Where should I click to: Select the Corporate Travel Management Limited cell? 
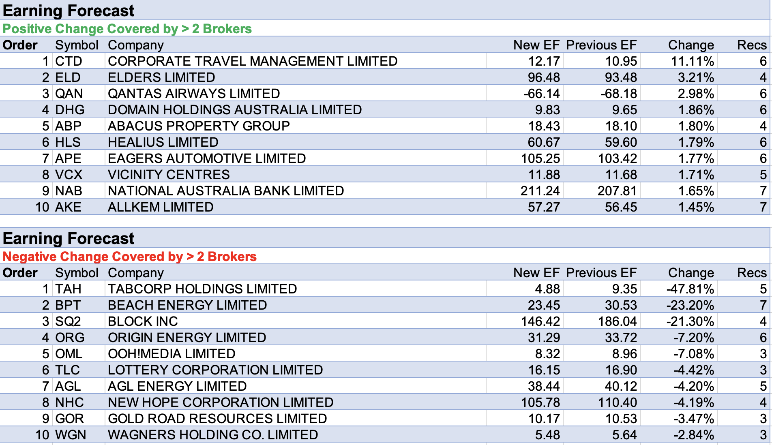252,61
